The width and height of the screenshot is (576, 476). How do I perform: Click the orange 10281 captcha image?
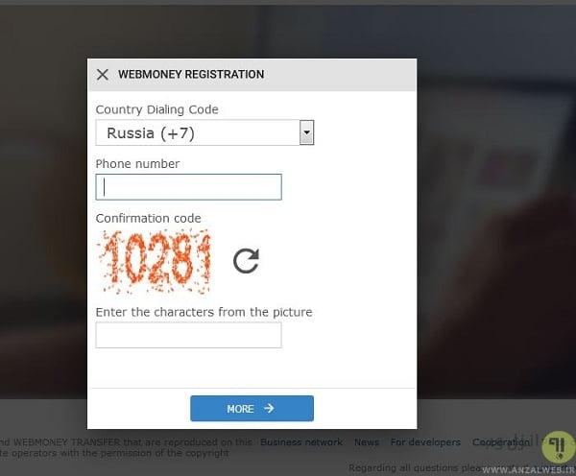(154, 260)
